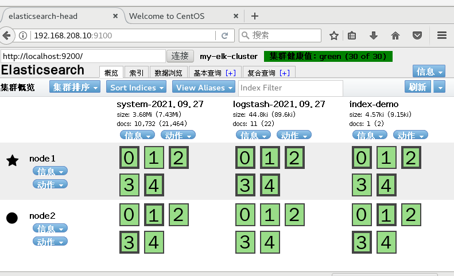Open the 基本查询 tab
The image size is (454, 276).
tap(207, 73)
